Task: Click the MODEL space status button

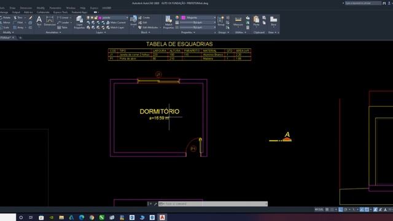Action: [x=319, y=209]
